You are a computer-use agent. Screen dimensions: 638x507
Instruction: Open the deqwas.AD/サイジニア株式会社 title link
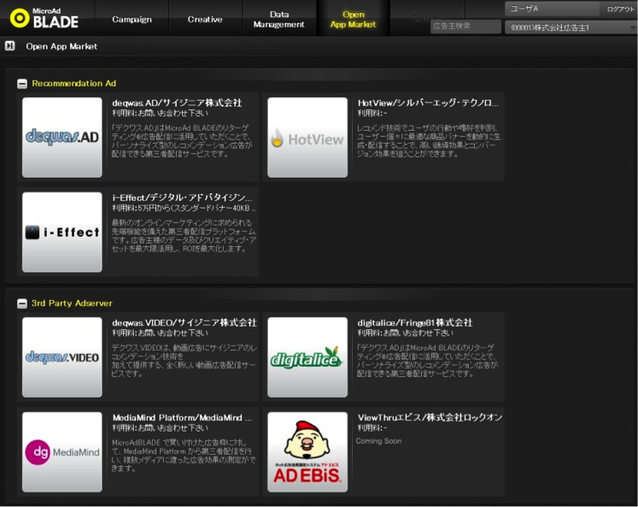(177, 103)
